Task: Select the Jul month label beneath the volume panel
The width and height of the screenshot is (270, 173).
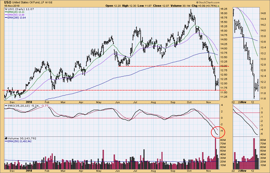Action: tap(135, 171)
